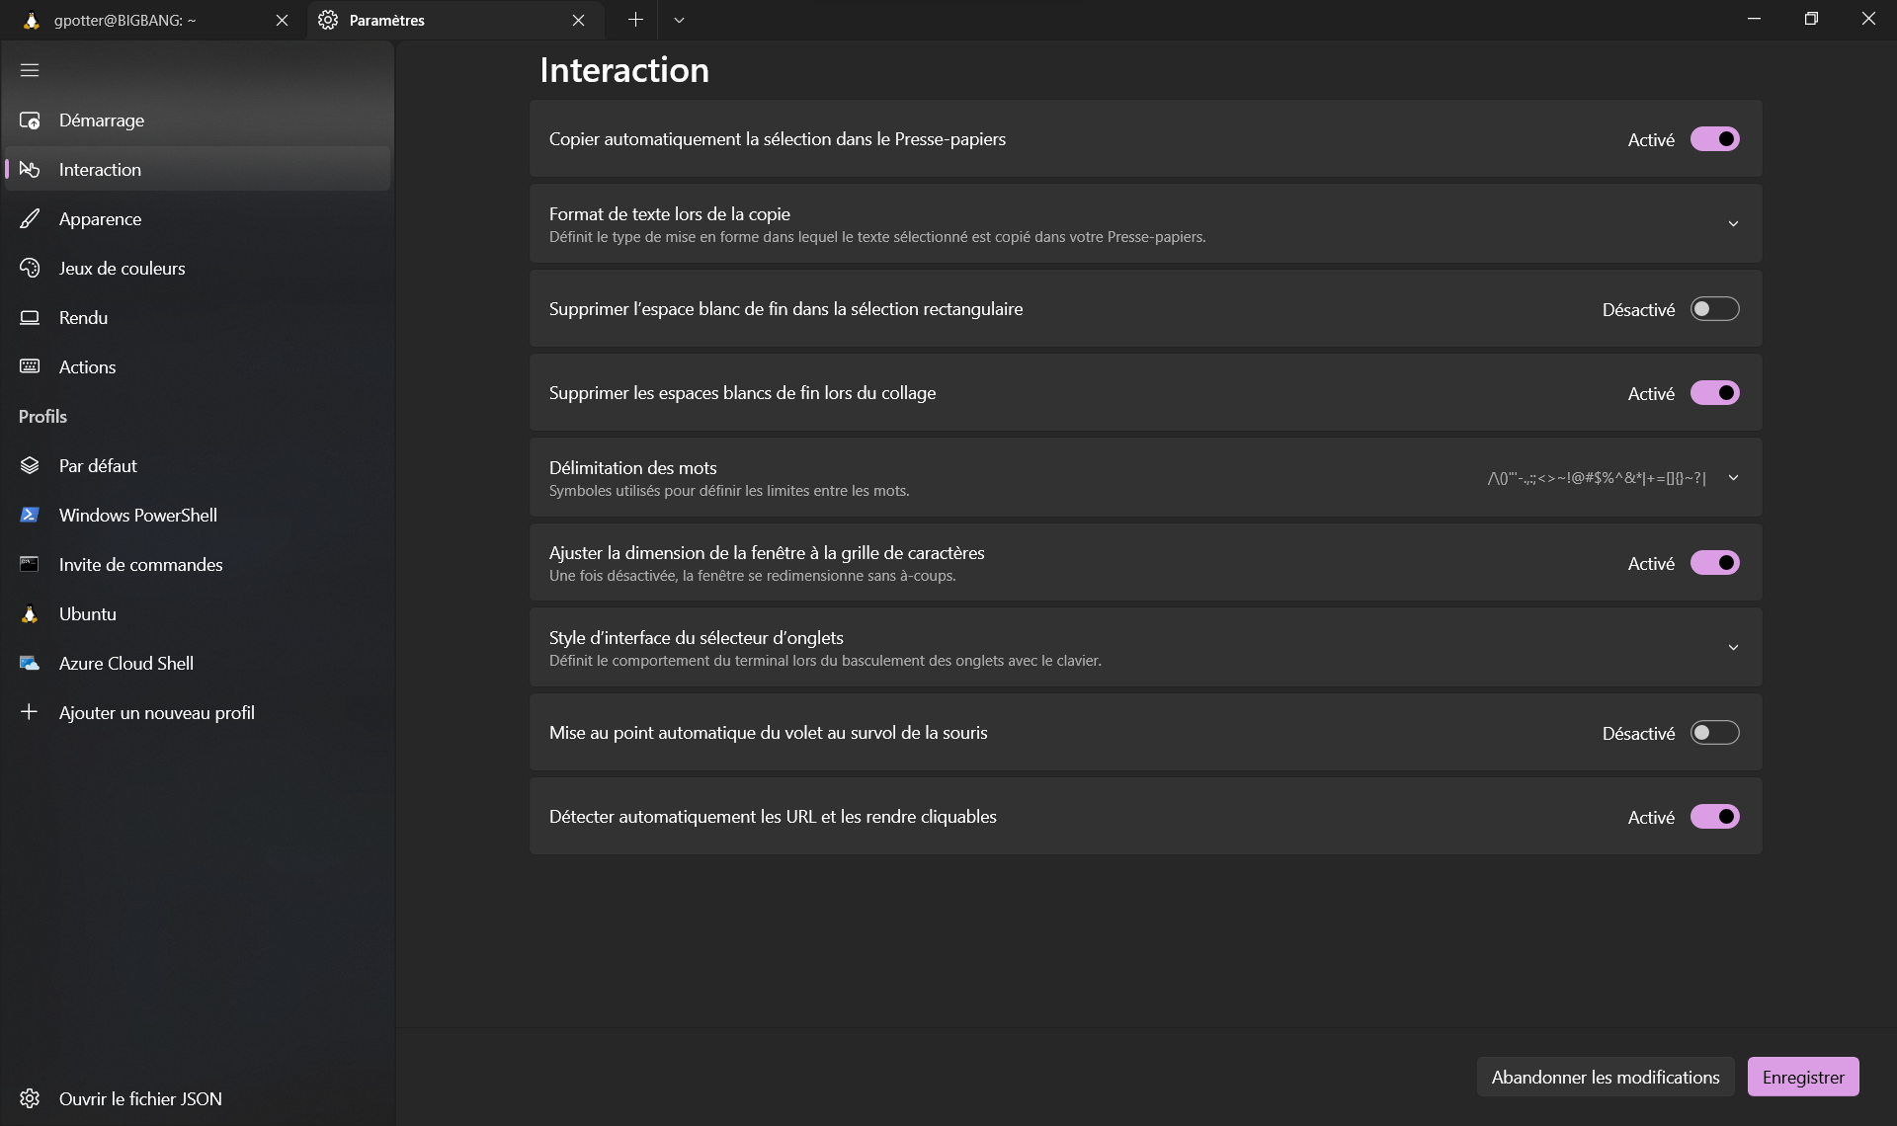Screen dimensions: 1897x1126
Task: Open the Par défaut profile settings
Action: pos(198,466)
